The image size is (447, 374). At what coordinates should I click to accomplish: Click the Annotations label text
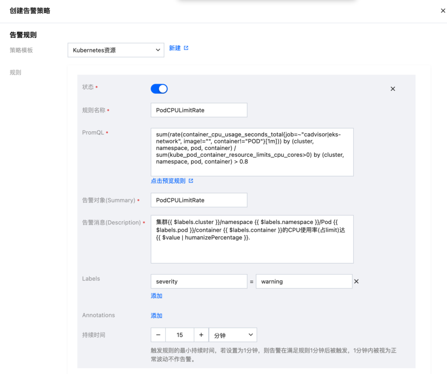99,315
